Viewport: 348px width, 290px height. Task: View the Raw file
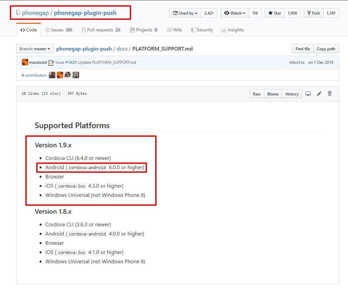pyautogui.click(x=257, y=94)
